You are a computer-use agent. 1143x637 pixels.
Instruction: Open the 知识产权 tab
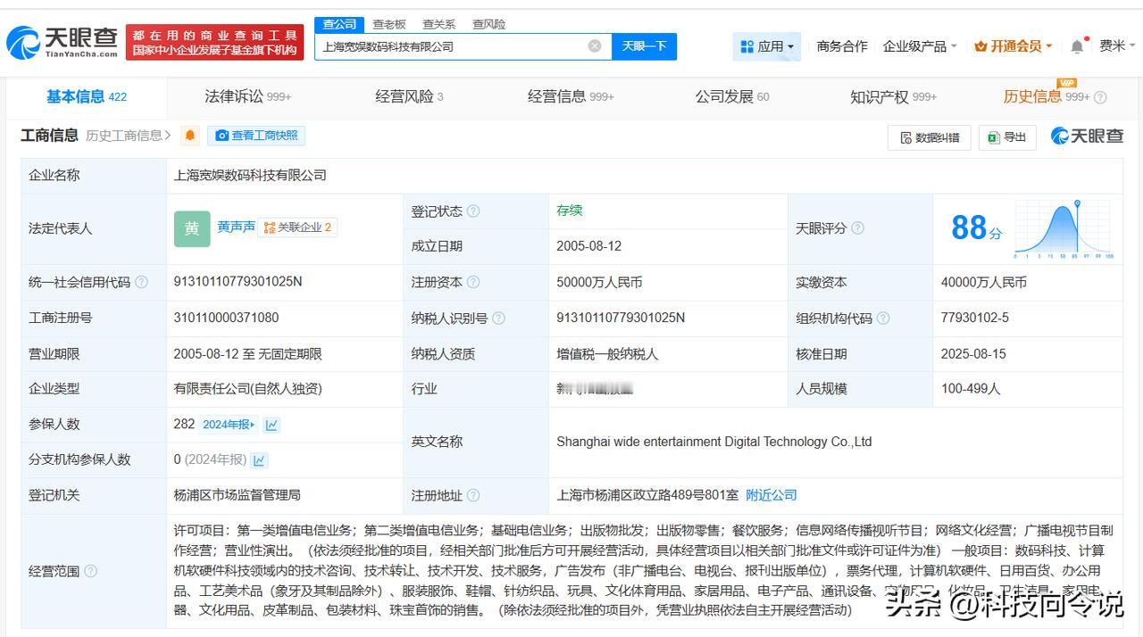(x=893, y=96)
